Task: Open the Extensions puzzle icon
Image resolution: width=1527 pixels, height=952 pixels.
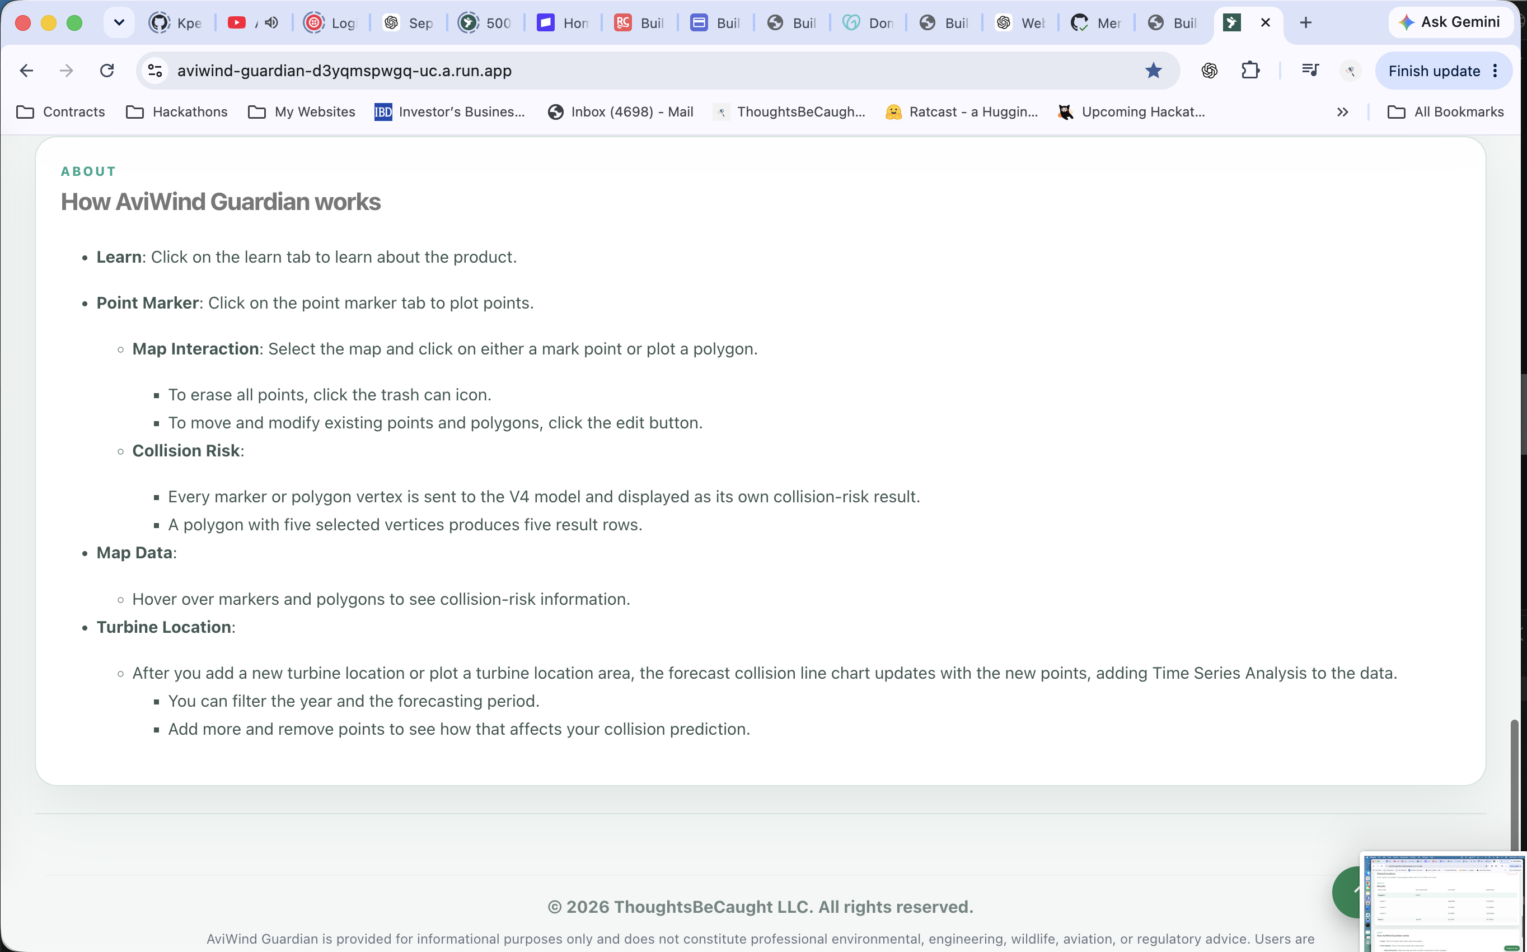Action: point(1250,71)
